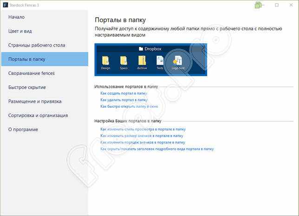Open link Как создать портал в папку
This screenshot has height=216, width=299.
tap(123, 93)
